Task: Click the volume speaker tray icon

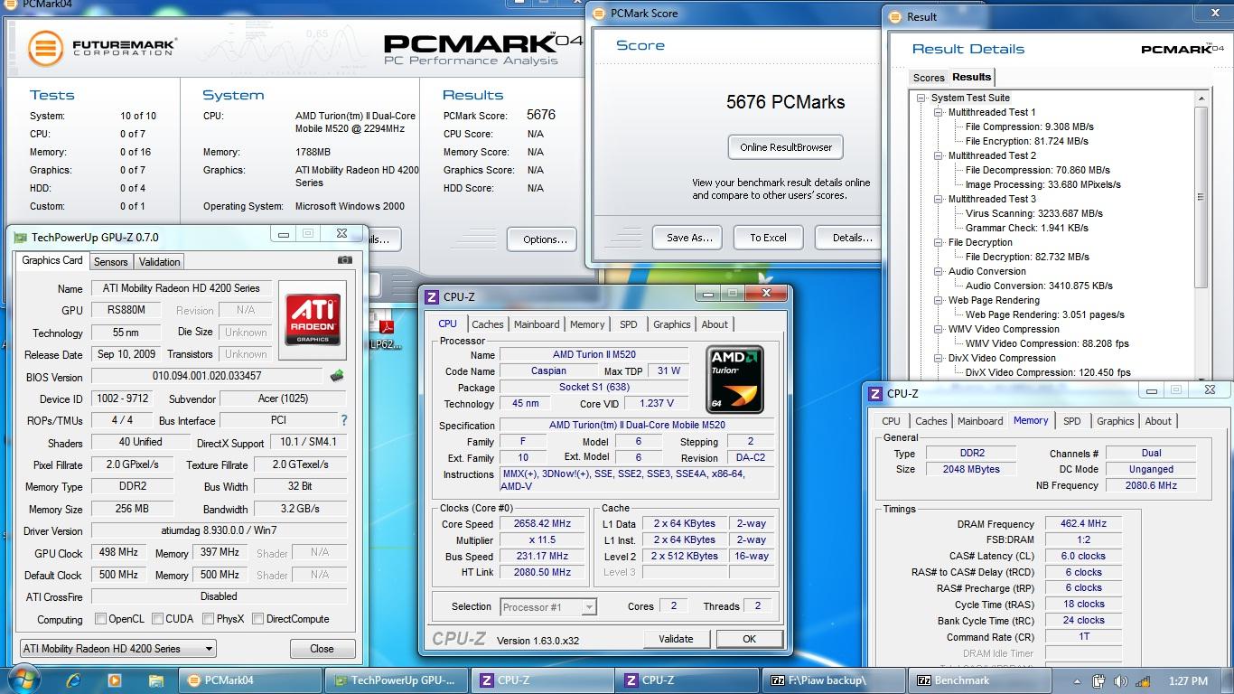Action: pyautogui.click(x=1120, y=681)
